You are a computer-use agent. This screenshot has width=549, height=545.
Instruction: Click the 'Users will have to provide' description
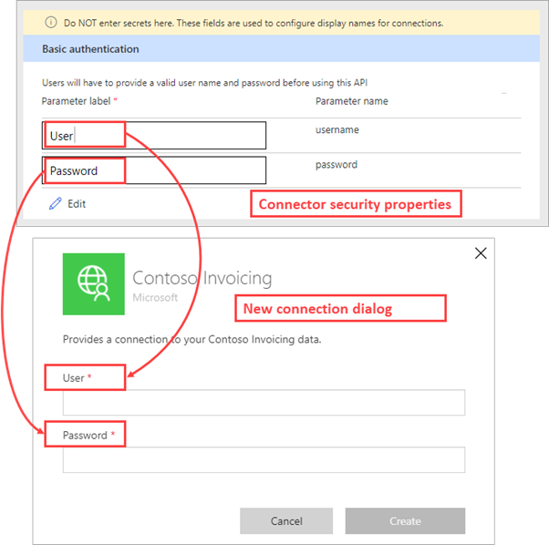[x=204, y=83]
